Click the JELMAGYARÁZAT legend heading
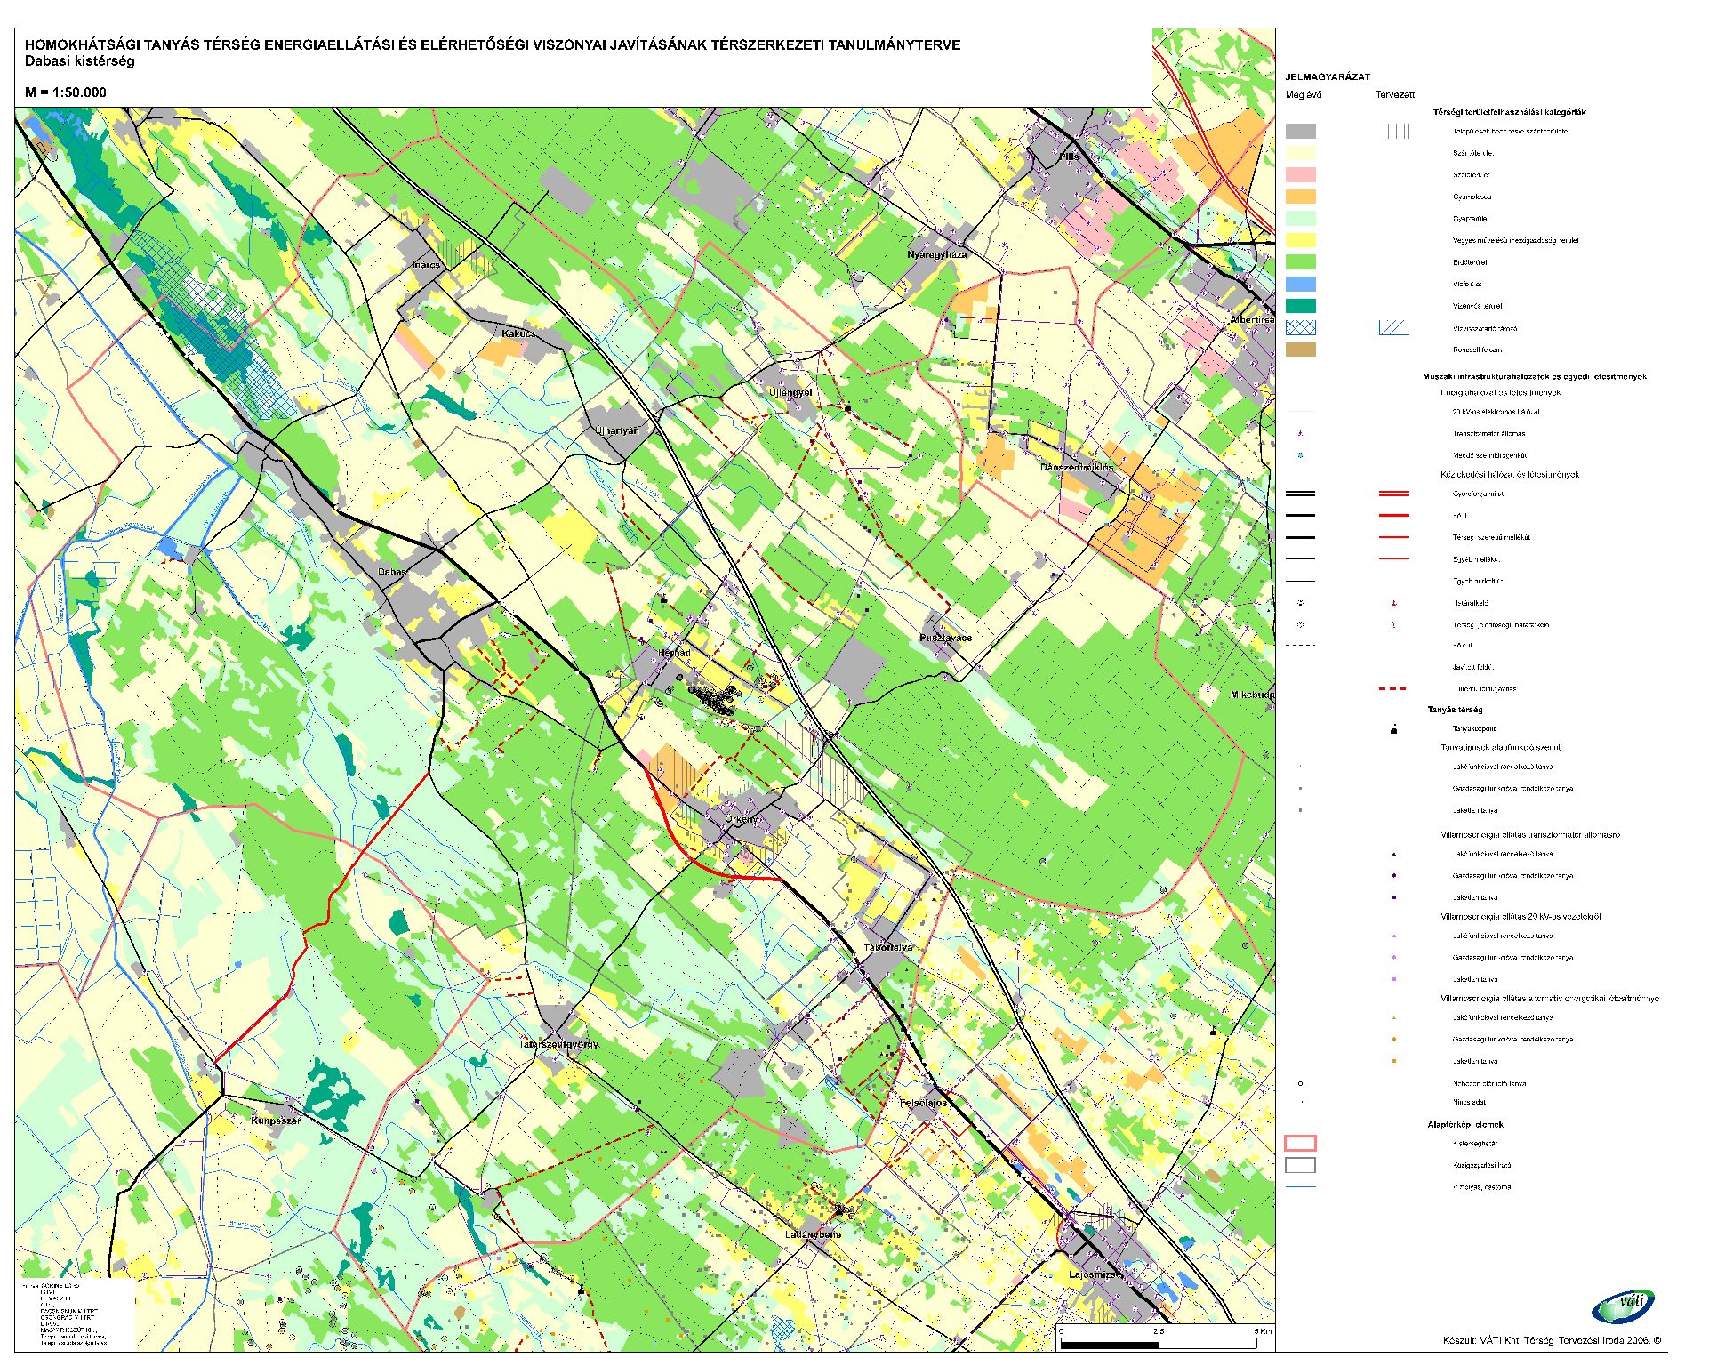Screen dimensions: 1717x1366 coord(1328,77)
